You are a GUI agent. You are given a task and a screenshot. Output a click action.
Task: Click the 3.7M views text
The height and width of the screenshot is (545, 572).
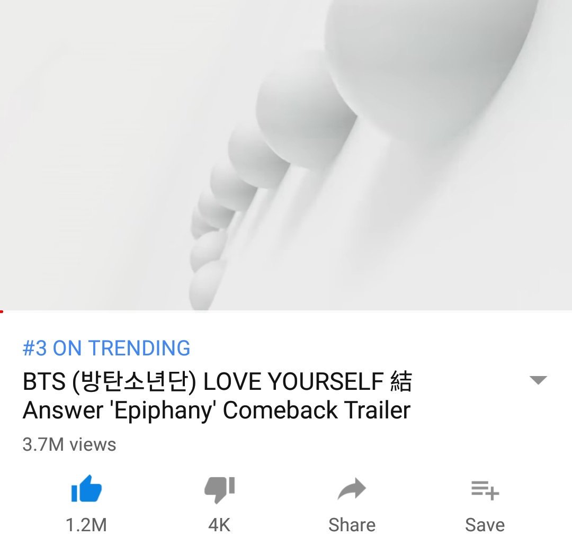click(x=69, y=444)
